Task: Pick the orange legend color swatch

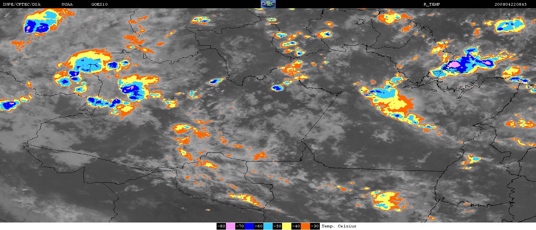Action: pyautogui.click(x=306, y=226)
